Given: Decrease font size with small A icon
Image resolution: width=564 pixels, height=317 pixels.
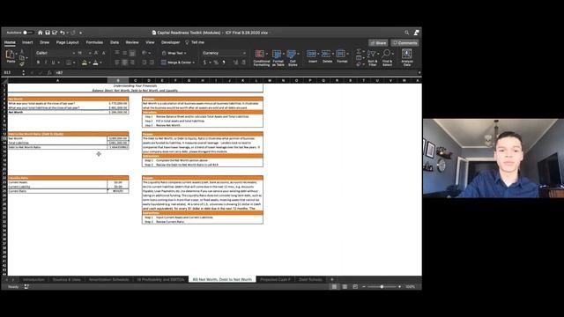Looking at the screenshot, I should coord(104,53).
